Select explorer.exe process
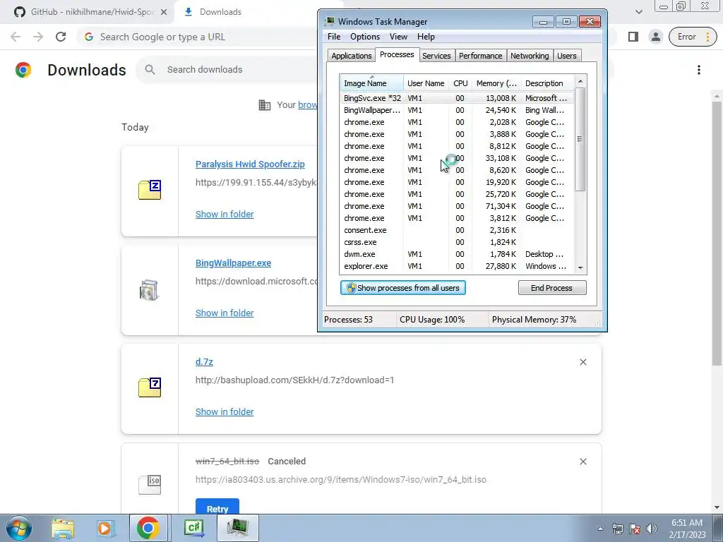The width and height of the screenshot is (723, 542). pyautogui.click(x=457, y=266)
